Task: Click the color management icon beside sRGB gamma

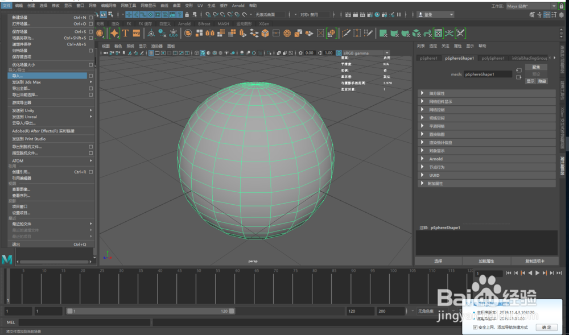Action: [339, 53]
